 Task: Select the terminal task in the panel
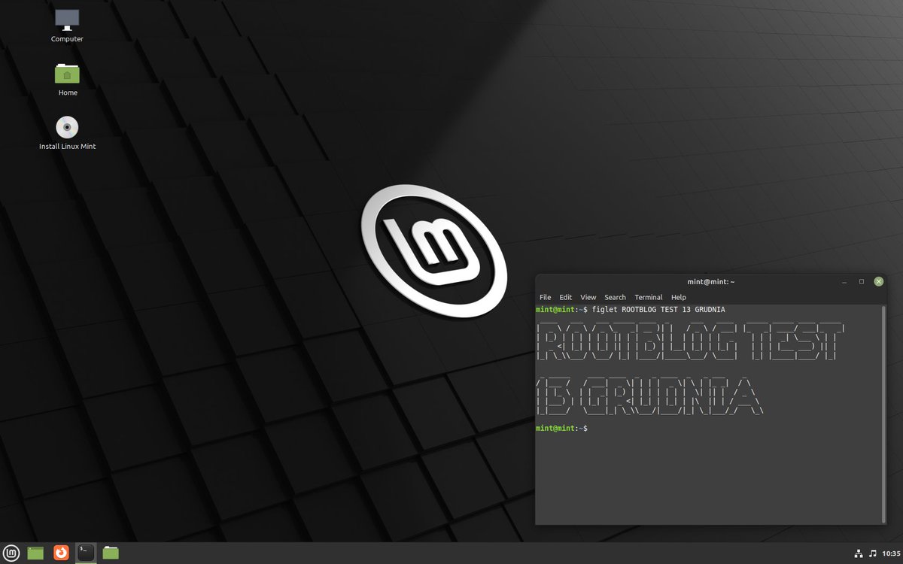(87, 553)
